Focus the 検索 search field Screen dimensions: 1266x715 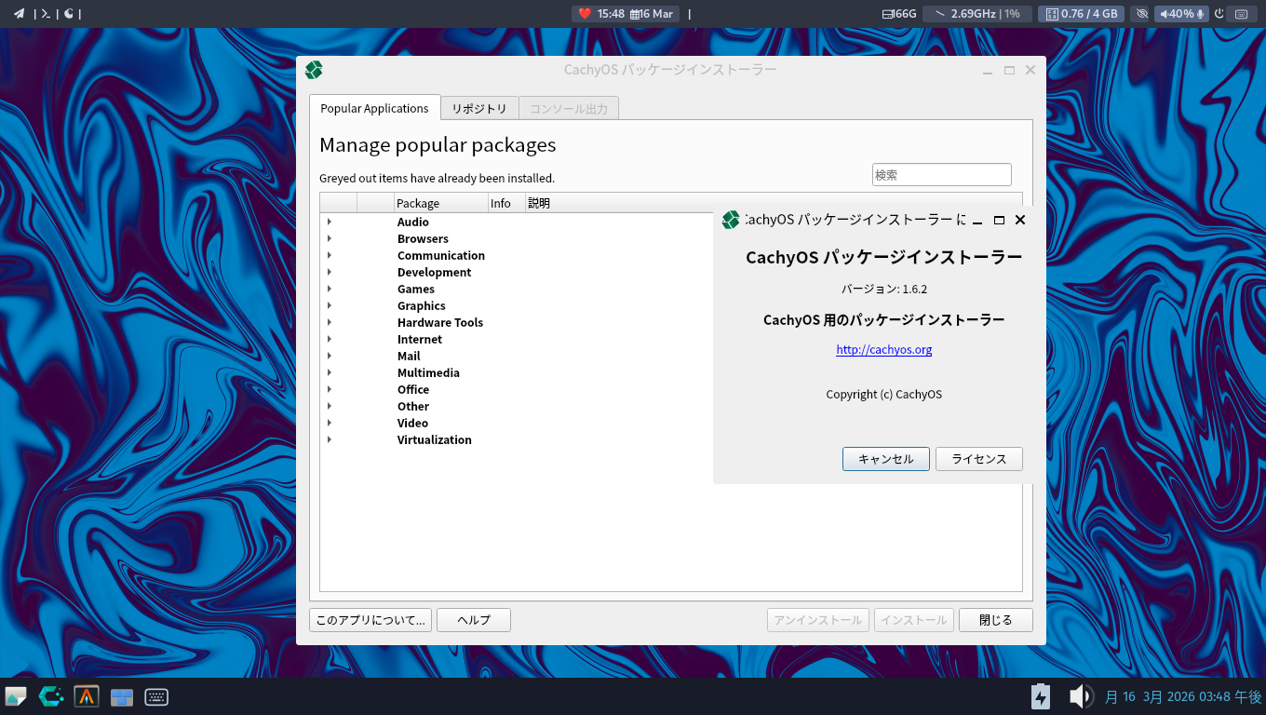(942, 175)
